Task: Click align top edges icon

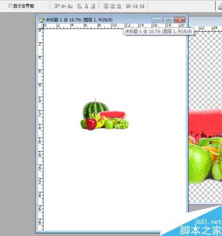Action: 57,6
